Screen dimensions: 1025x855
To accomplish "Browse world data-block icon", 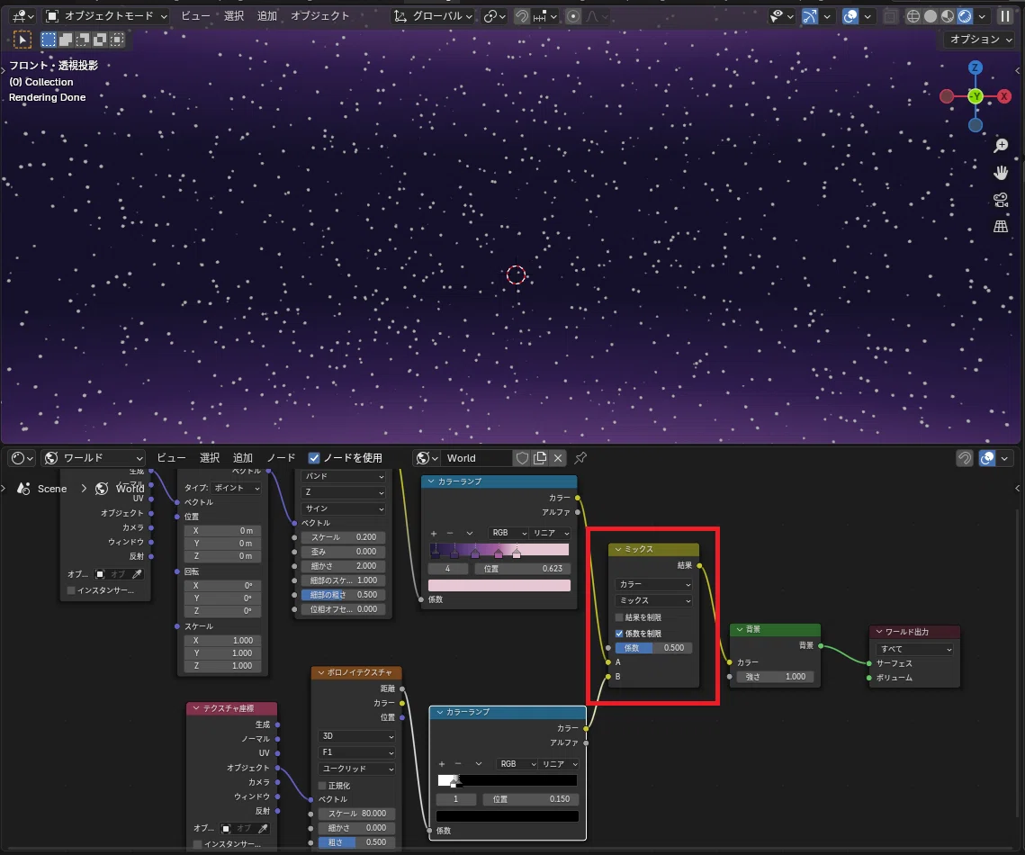I will tap(427, 458).
